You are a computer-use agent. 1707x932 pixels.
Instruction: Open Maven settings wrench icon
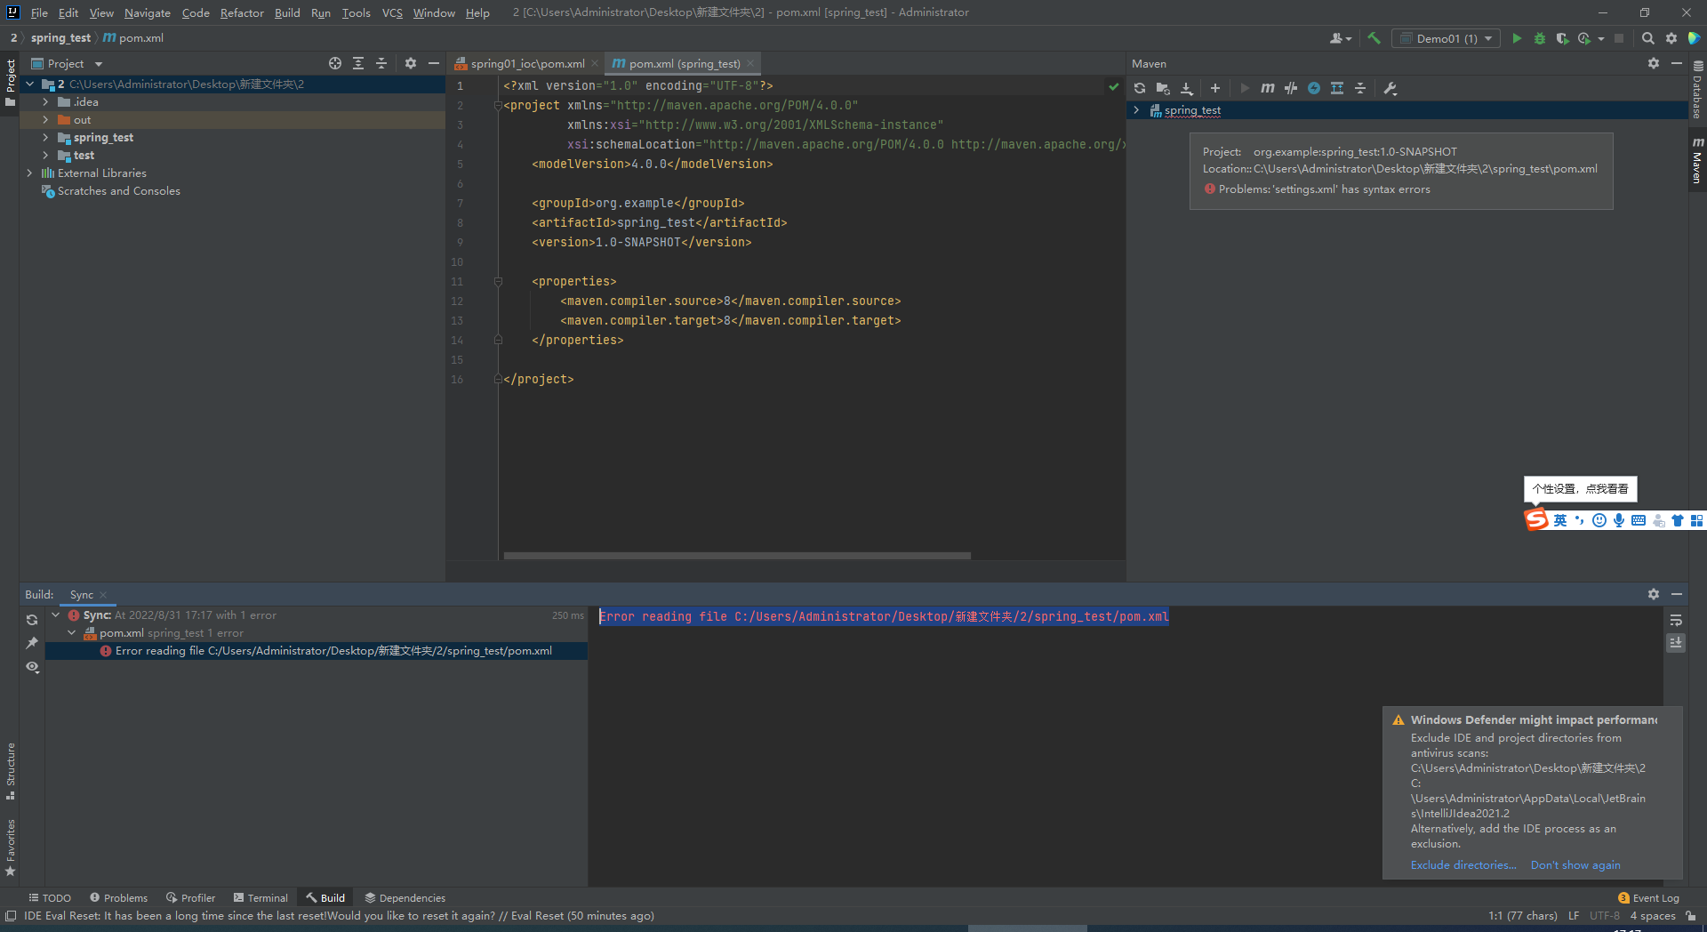[x=1390, y=88]
